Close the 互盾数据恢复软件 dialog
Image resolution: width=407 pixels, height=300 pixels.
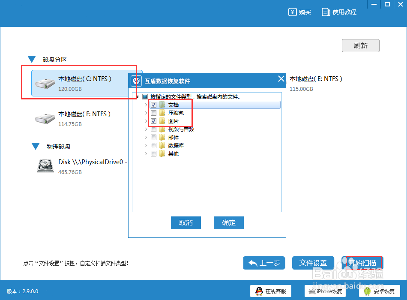point(281,79)
